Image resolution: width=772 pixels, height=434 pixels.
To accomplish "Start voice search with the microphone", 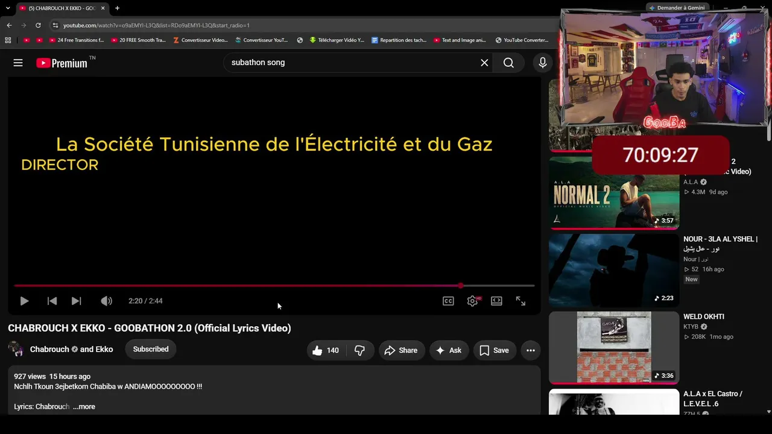I will (543, 63).
